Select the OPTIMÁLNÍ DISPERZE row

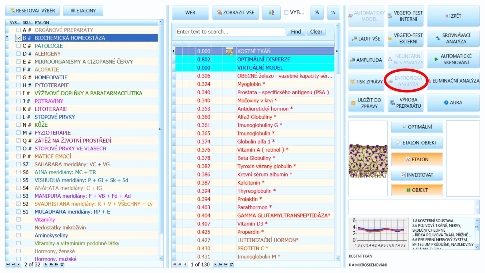(255, 59)
